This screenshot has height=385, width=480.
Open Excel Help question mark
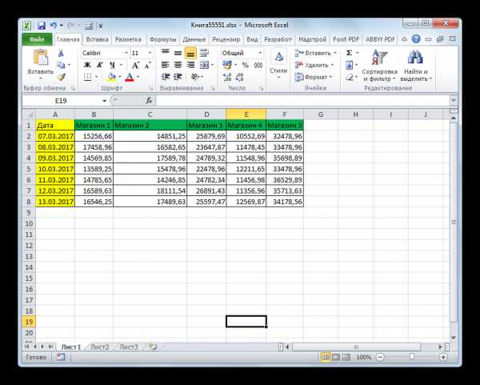pos(416,39)
